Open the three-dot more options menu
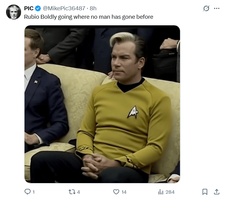 [217, 8]
